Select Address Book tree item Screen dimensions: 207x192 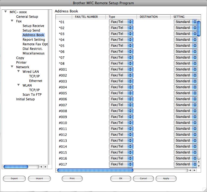click(33, 35)
